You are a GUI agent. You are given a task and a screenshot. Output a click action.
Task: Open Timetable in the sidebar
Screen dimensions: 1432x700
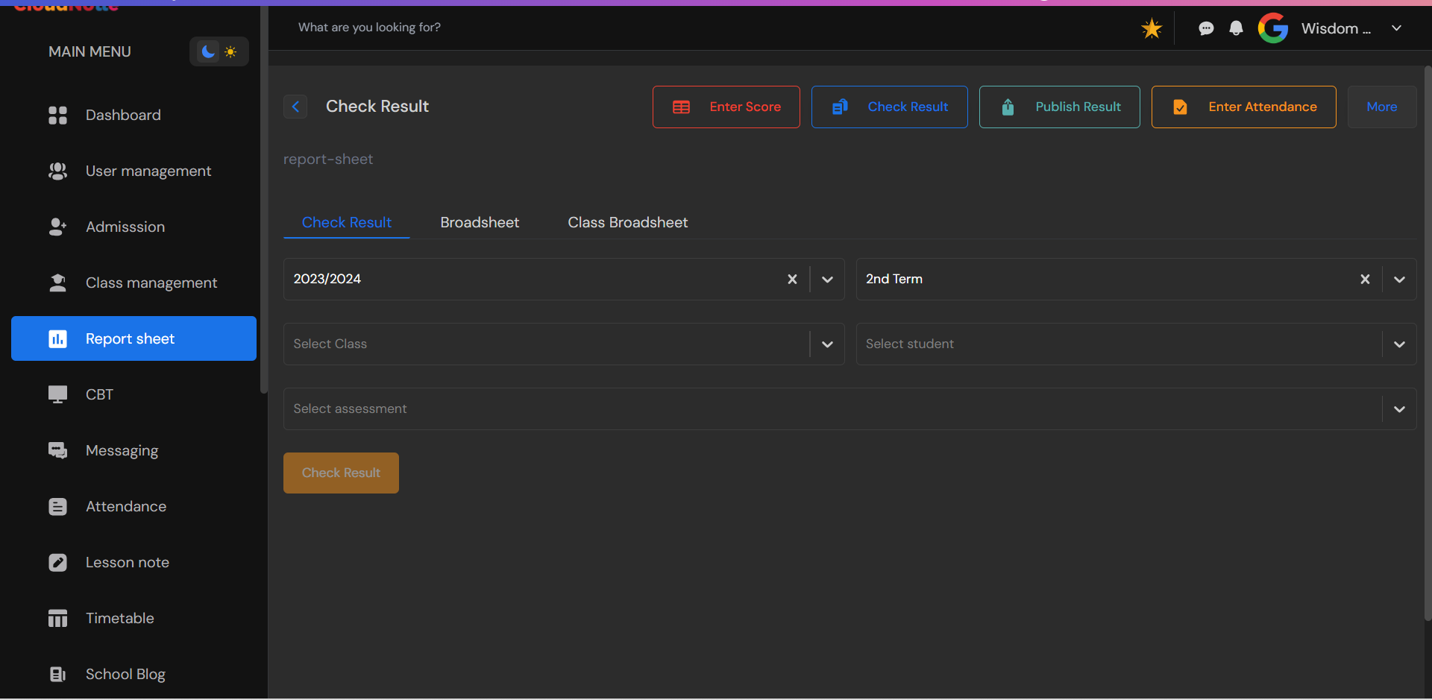click(119, 618)
